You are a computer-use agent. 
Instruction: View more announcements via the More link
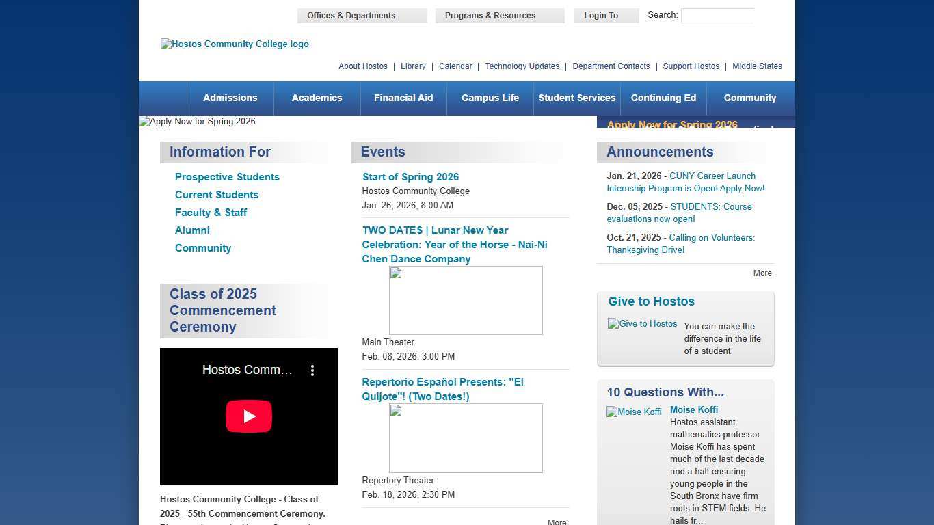pos(762,273)
